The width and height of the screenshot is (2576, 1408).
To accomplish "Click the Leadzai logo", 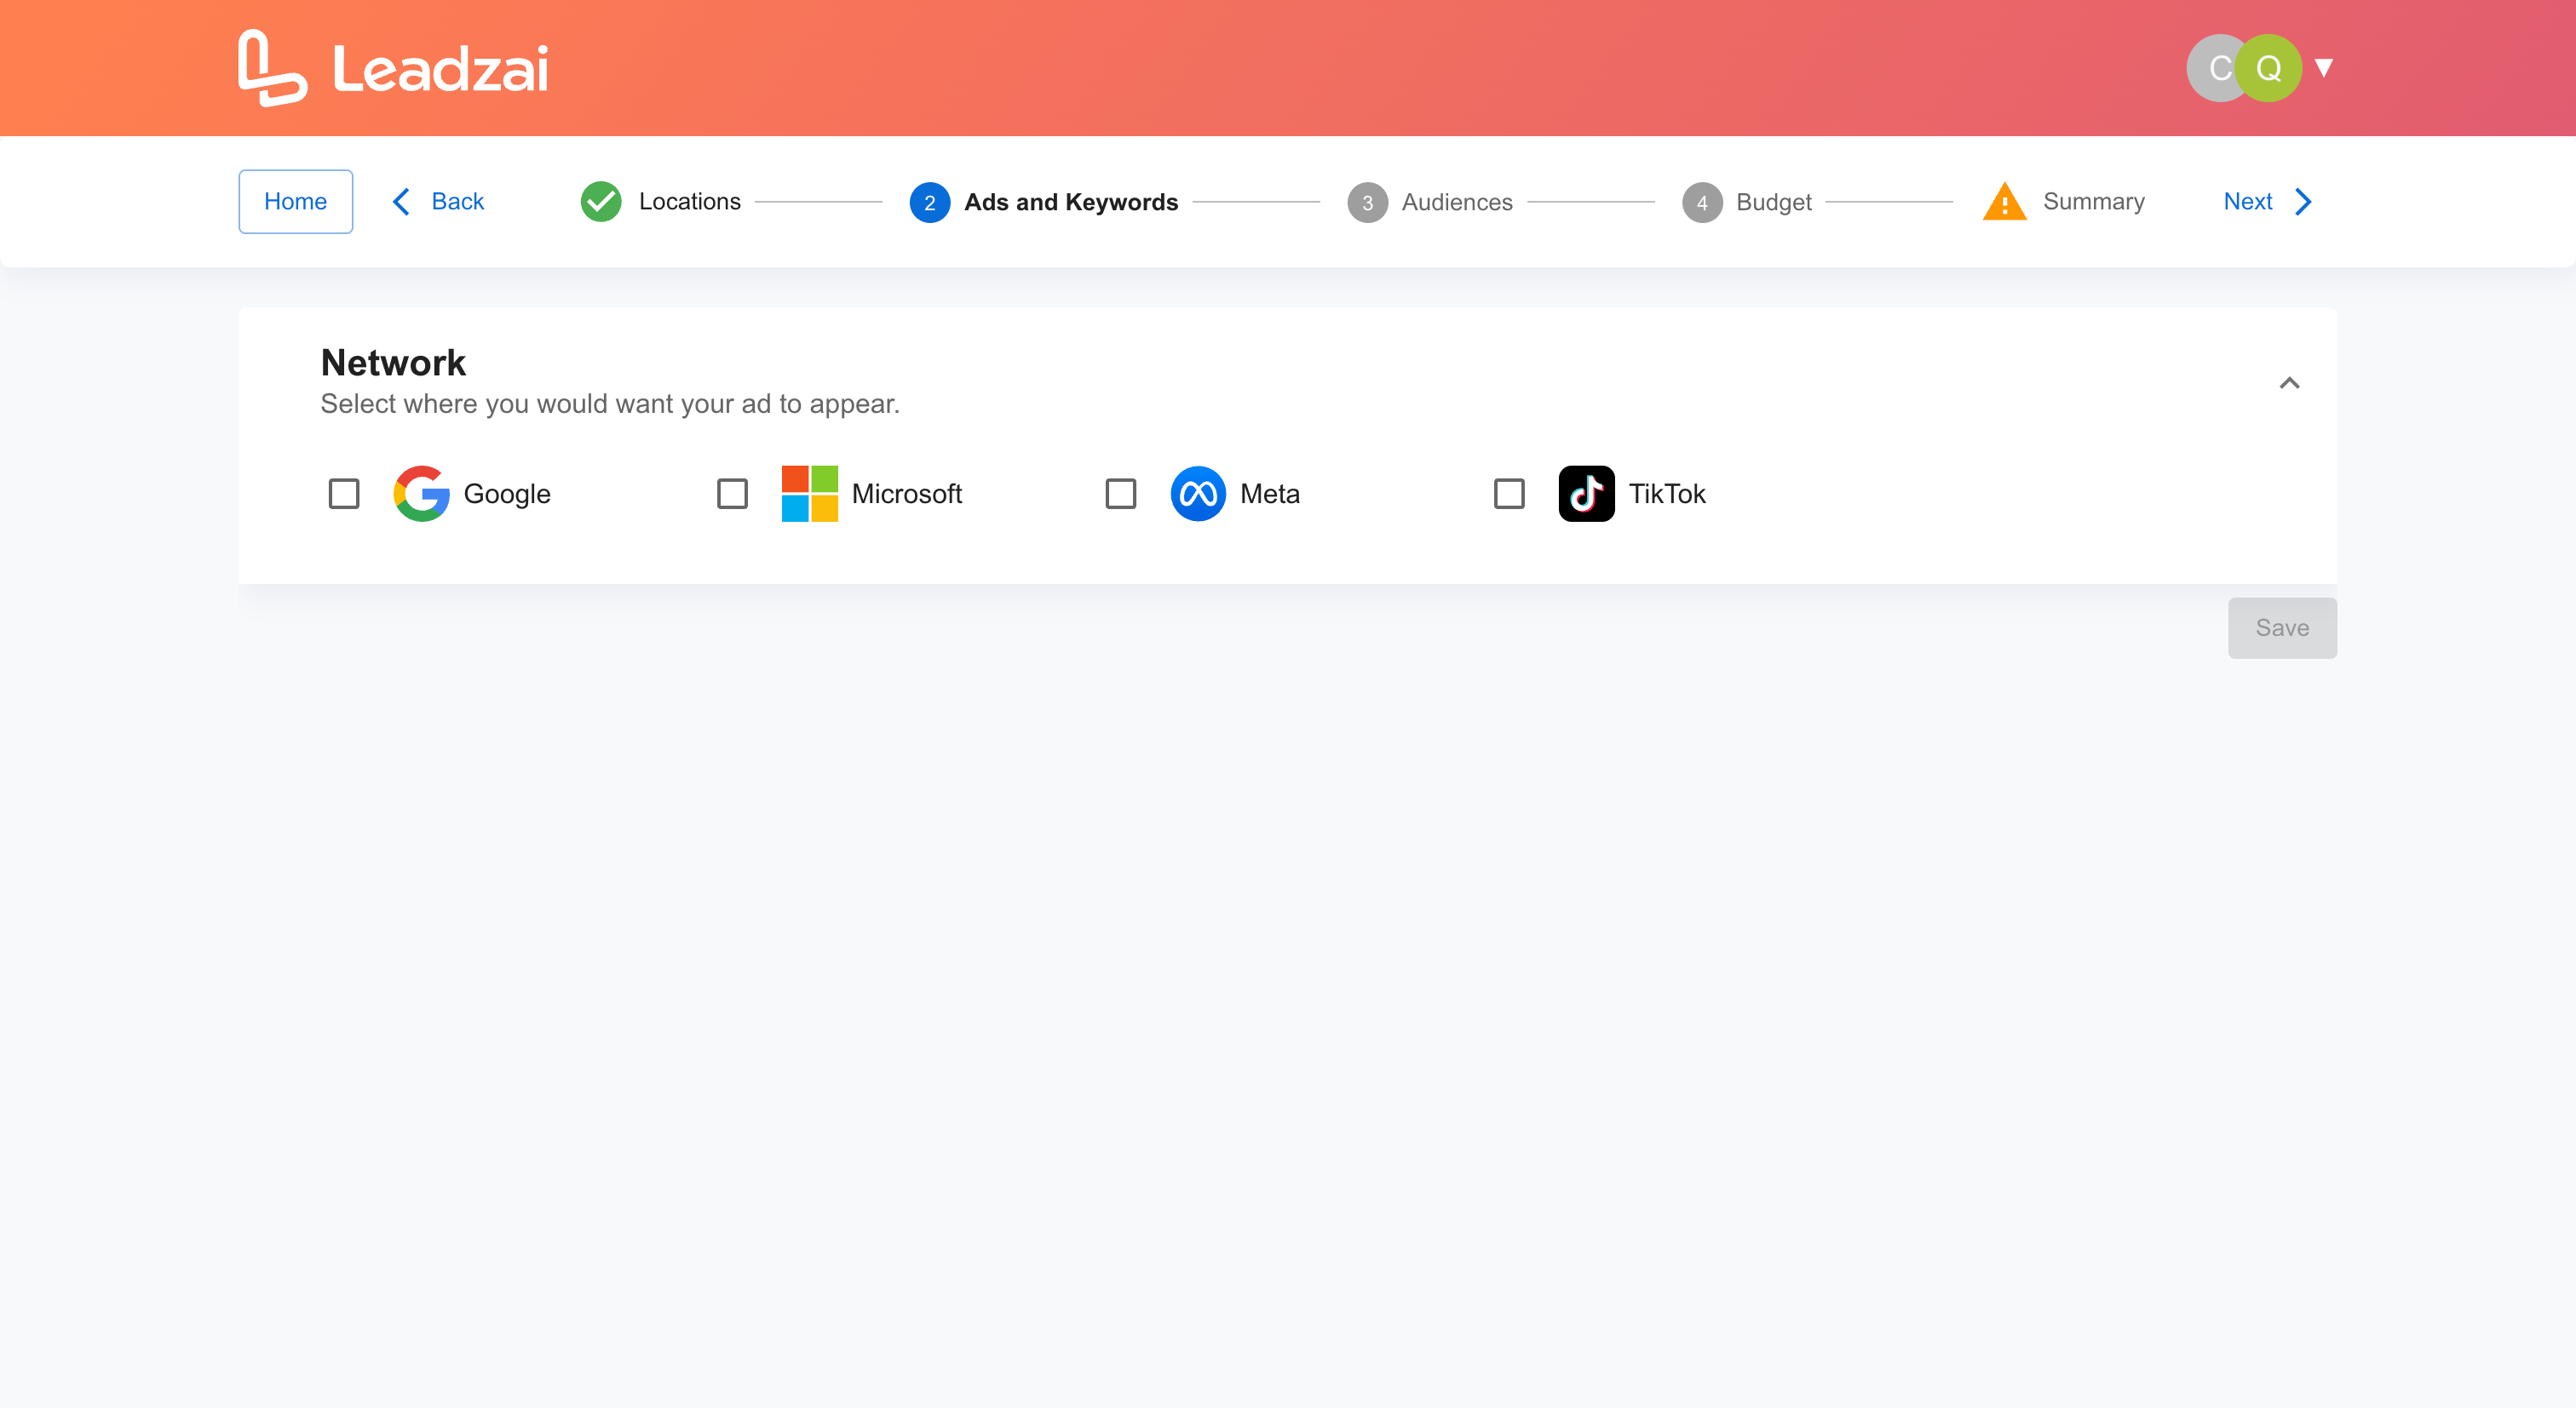I will (393, 68).
